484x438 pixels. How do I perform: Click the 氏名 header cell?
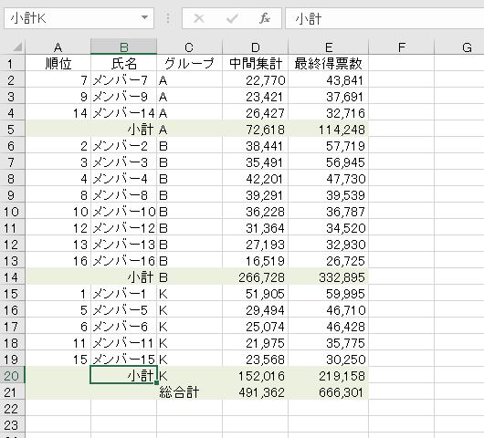[124, 64]
